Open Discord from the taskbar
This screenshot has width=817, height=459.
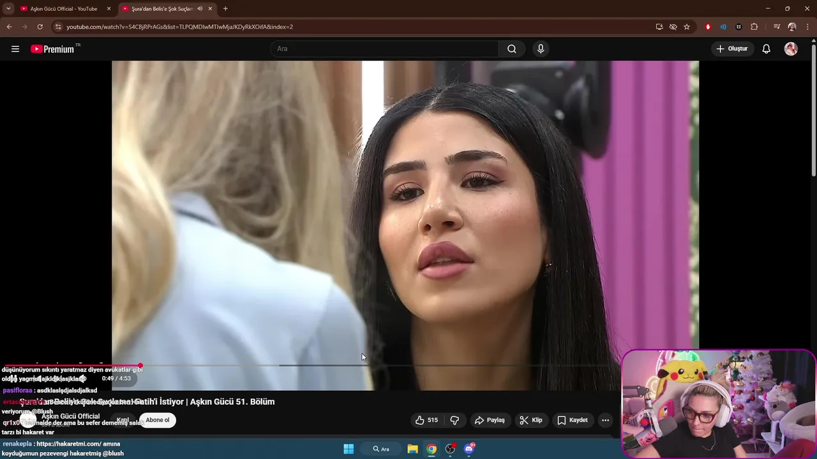point(470,449)
